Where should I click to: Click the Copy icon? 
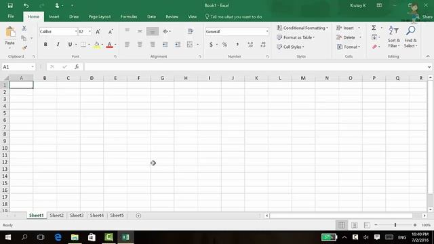[24, 38]
